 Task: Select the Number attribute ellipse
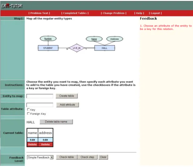48,38
